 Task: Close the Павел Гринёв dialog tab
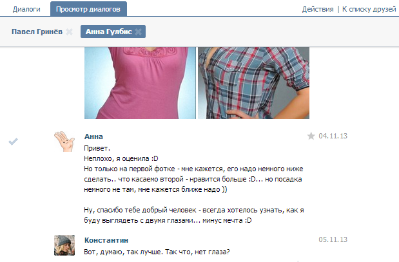(x=69, y=32)
